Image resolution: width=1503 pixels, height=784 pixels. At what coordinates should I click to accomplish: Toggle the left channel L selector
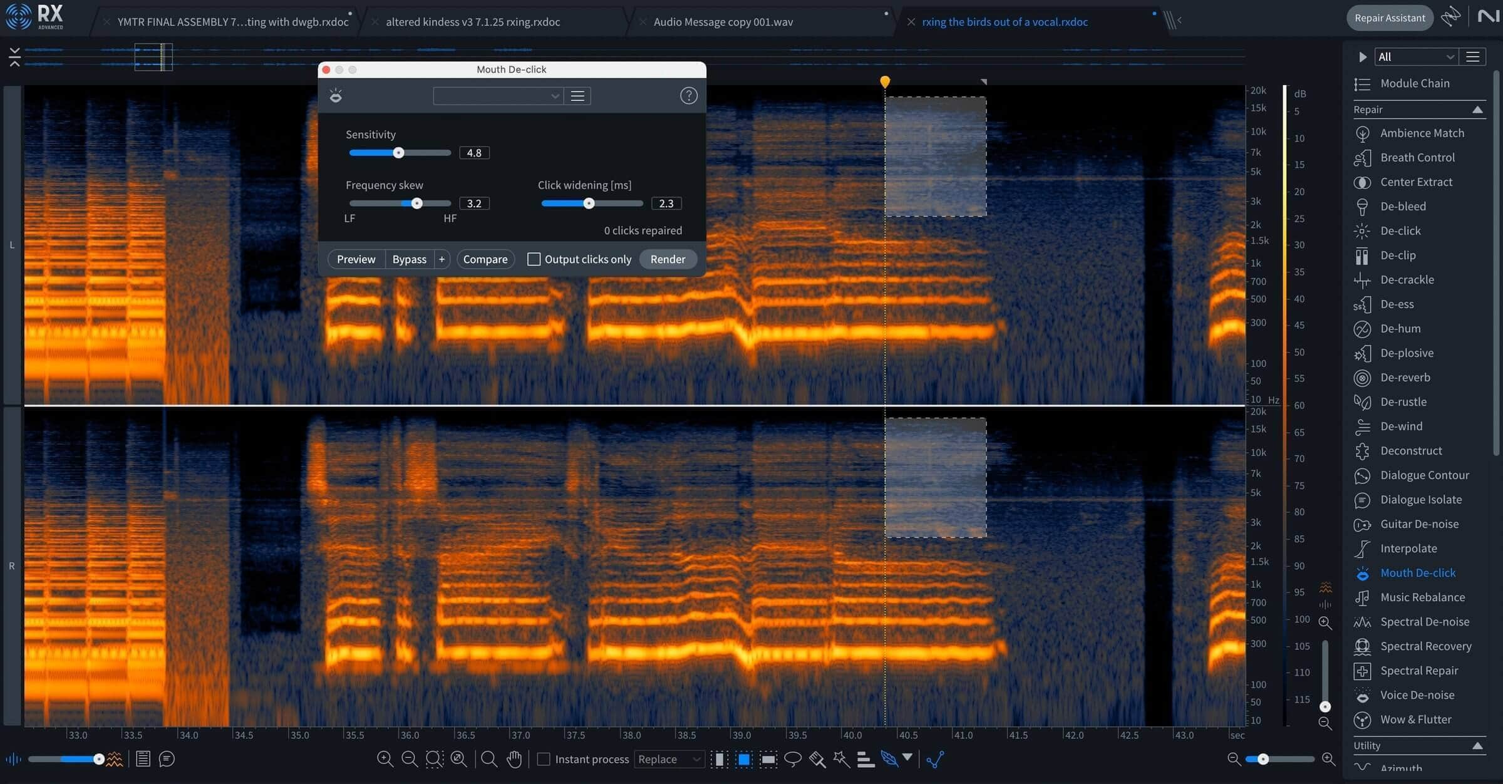pyautogui.click(x=12, y=245)
